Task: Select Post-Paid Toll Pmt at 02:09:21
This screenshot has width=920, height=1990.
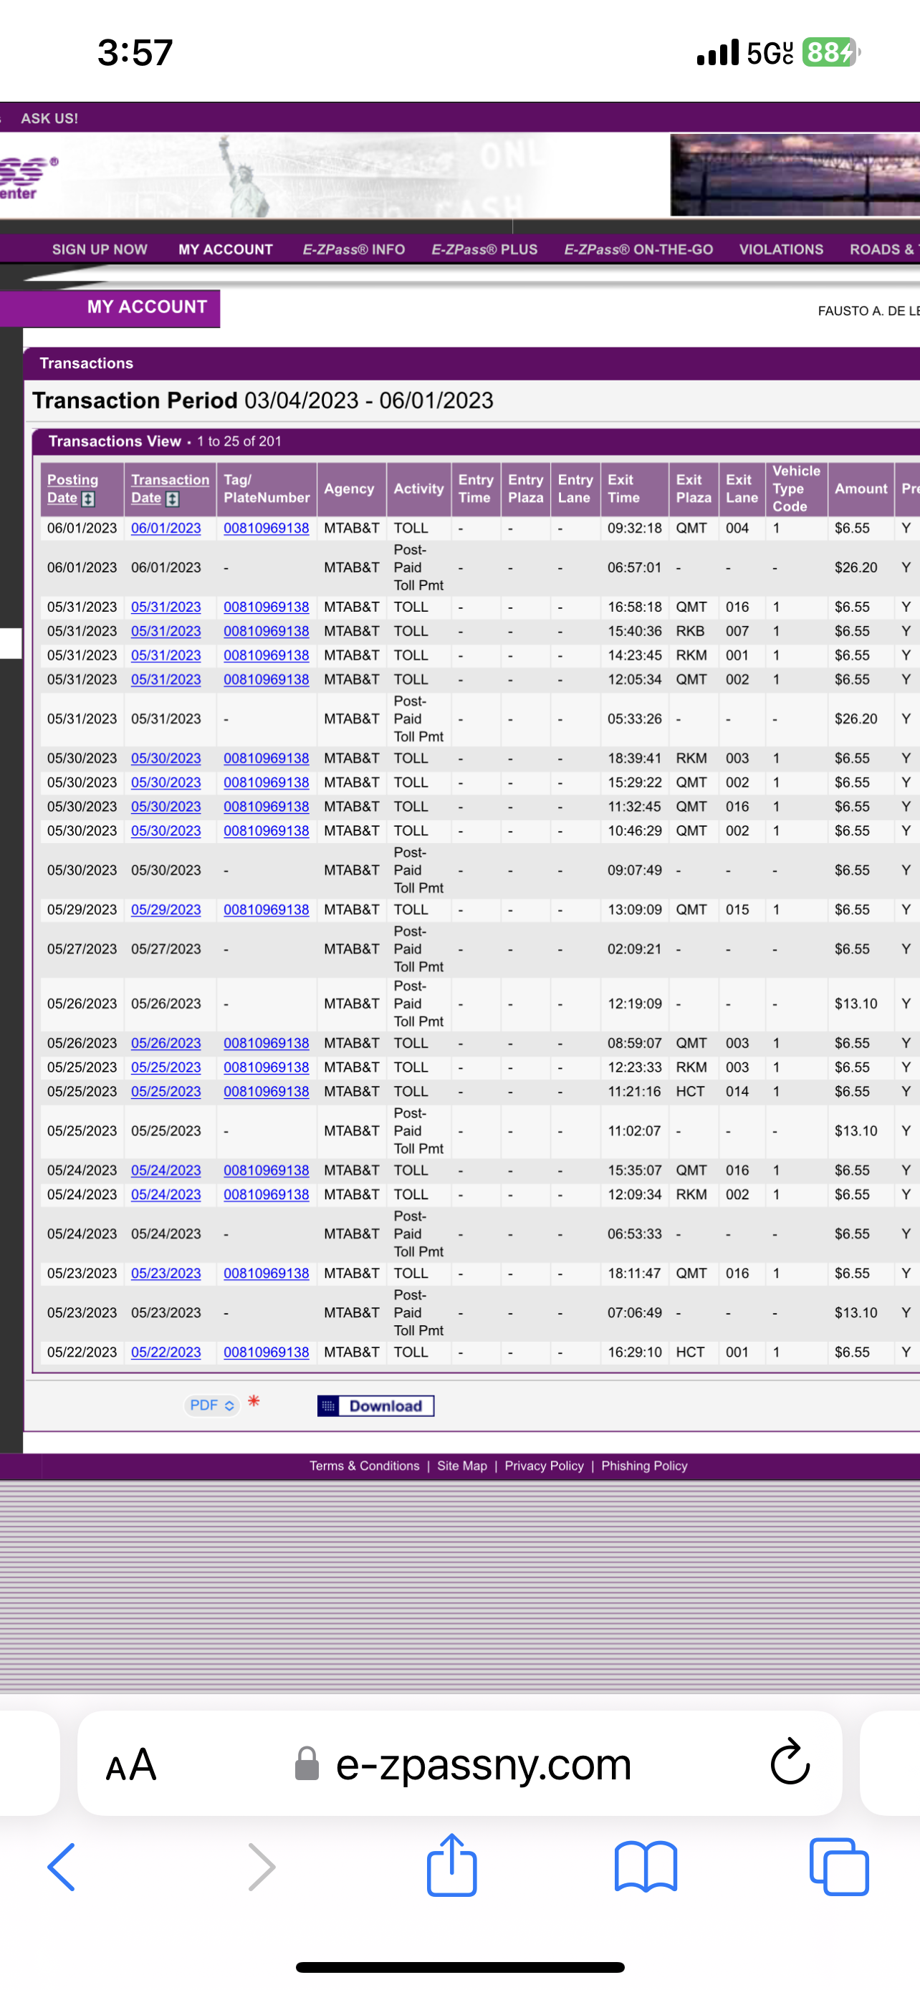Action: click(x=418, y=948)
